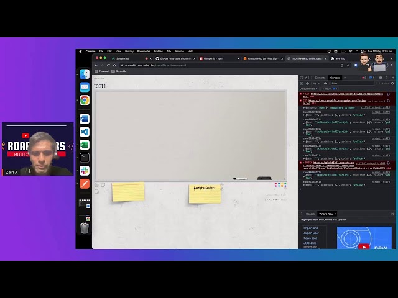The height and width of the screenshot is (298, 398).
Task: Select the What's New drawer tab
Action: point(326,214)
